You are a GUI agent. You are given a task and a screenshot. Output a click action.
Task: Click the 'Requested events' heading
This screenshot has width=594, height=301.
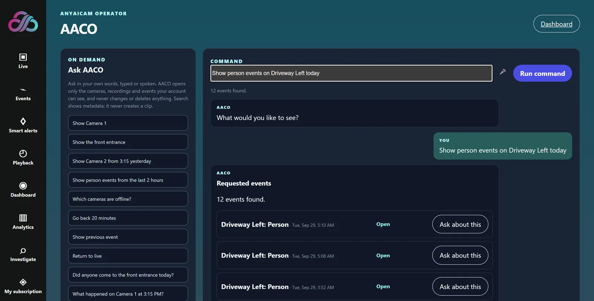point(244,183)
